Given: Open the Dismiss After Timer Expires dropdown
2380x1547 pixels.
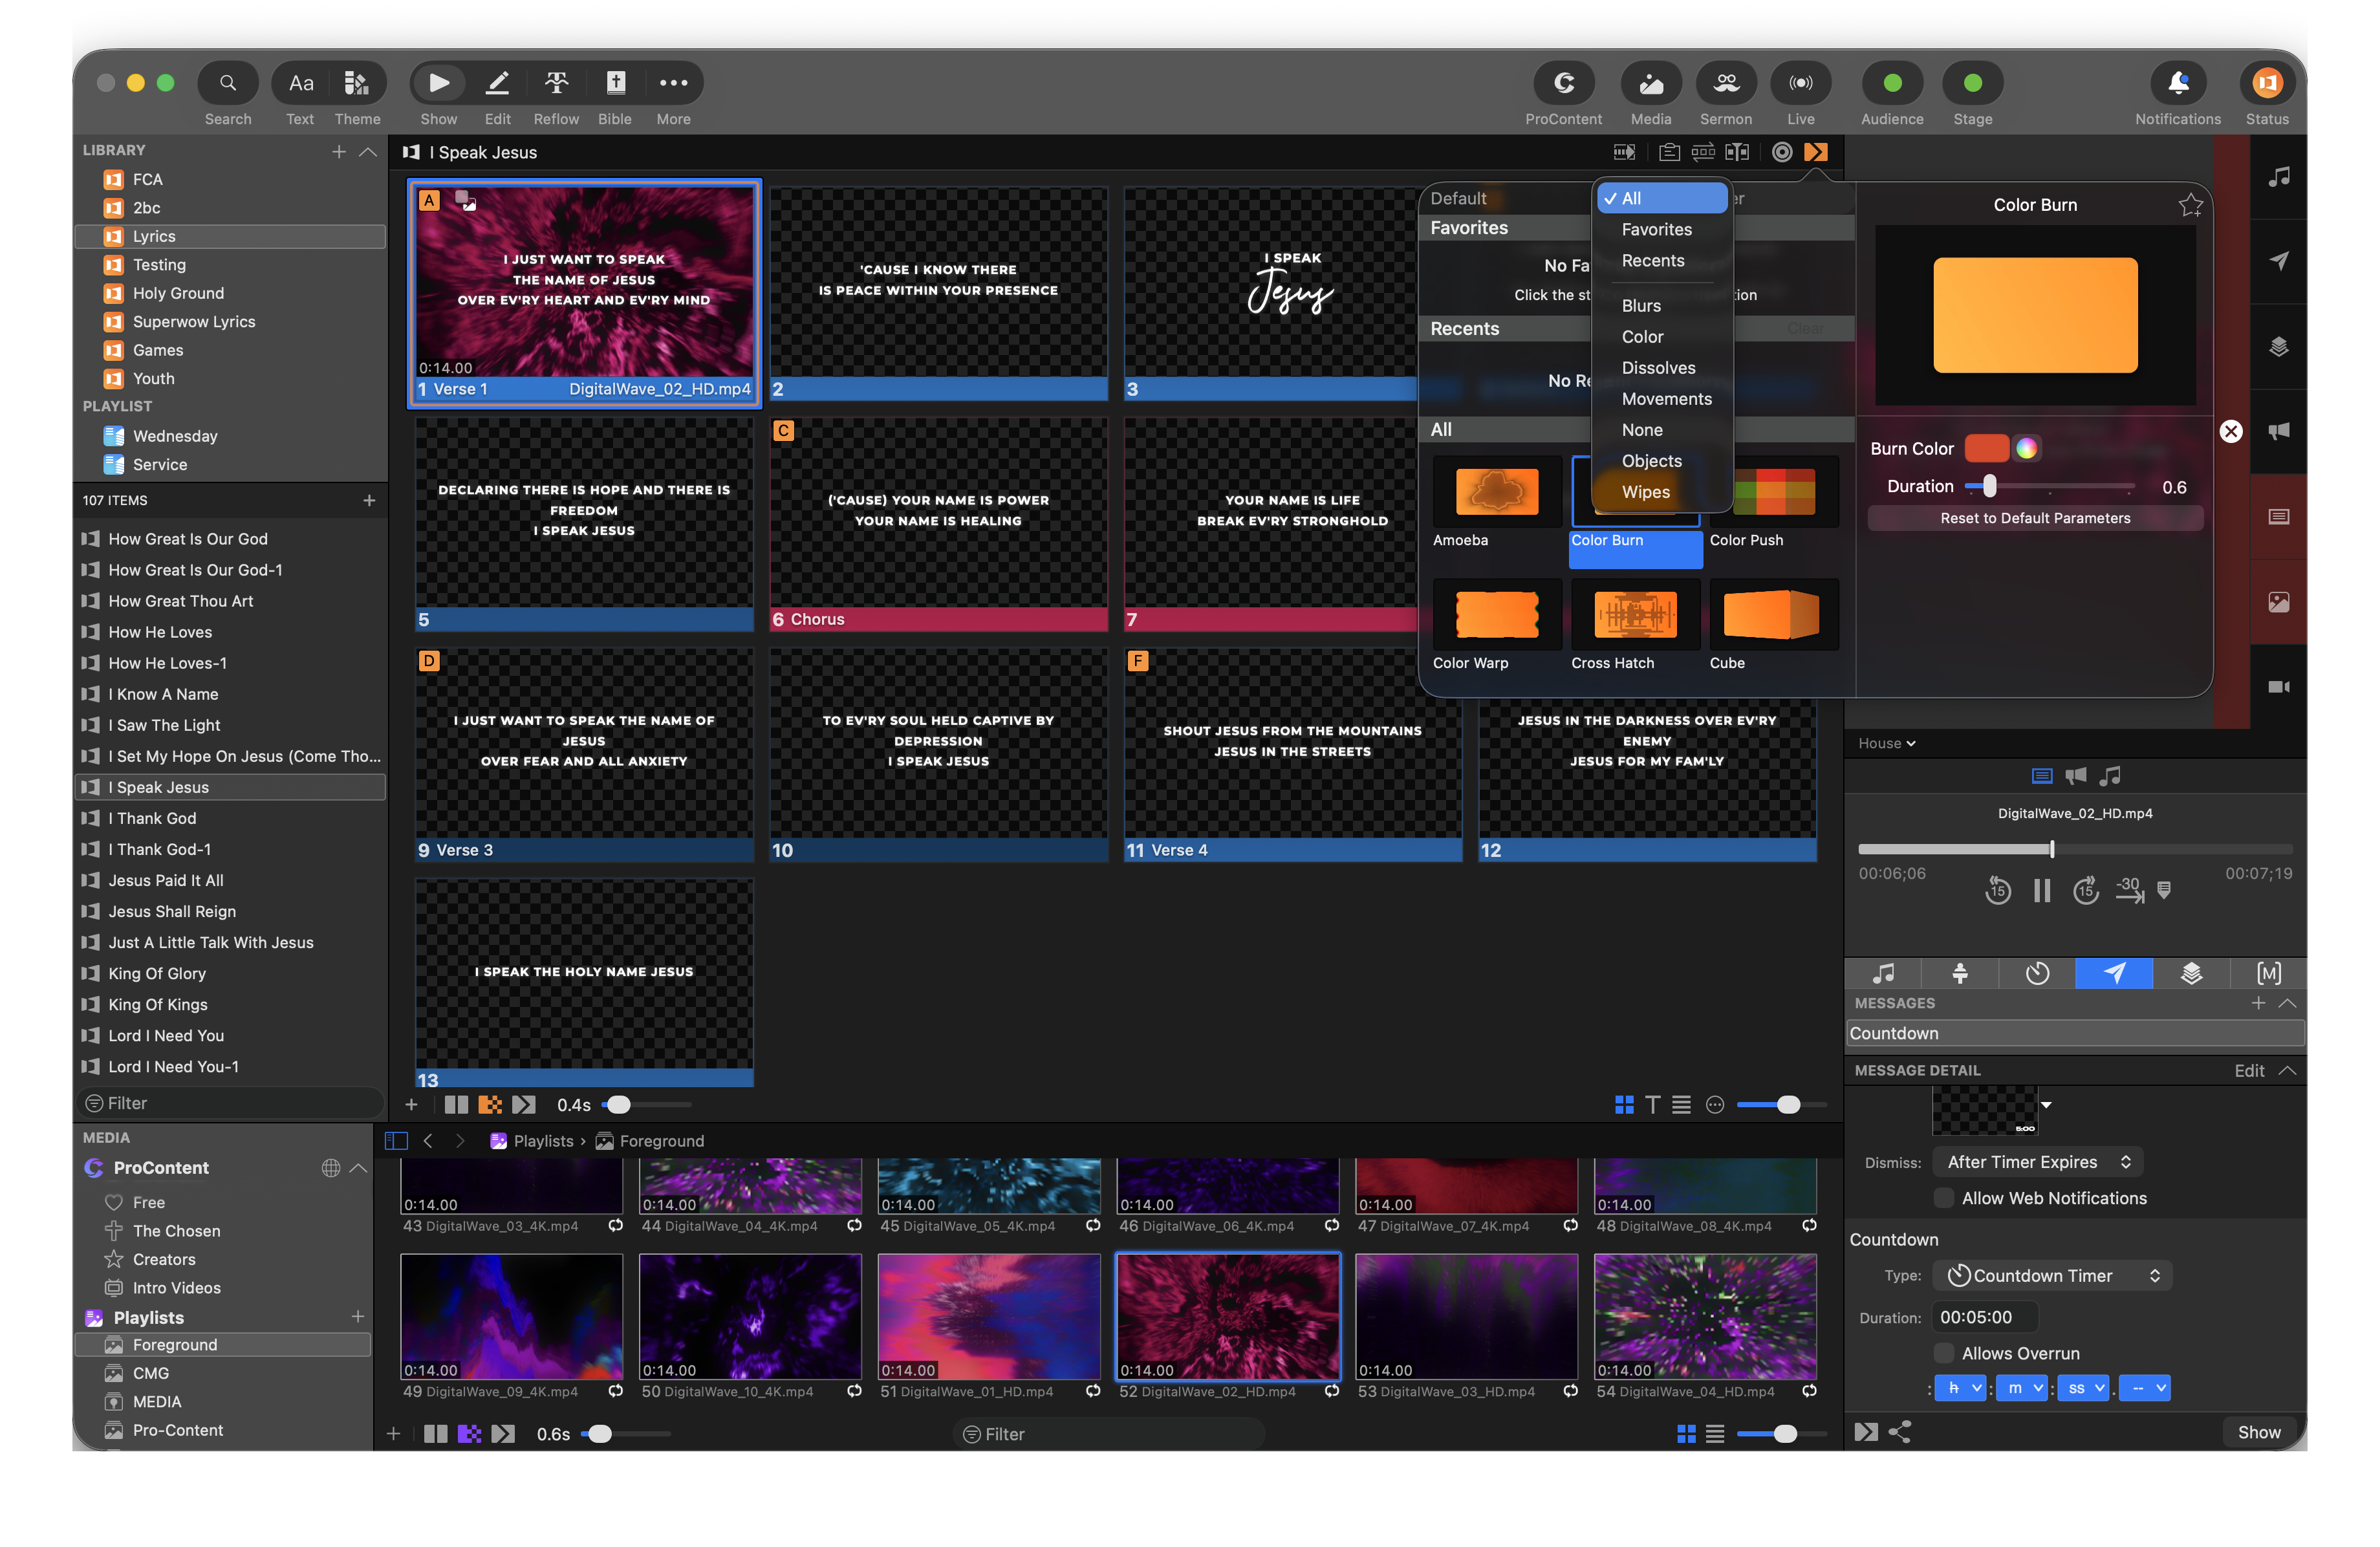Looking at the screenshot, I should tap(2037, 1162).
